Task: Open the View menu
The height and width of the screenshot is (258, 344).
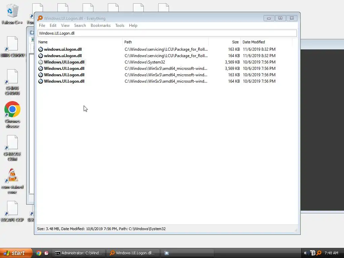Action: click(x=65, y=26)
